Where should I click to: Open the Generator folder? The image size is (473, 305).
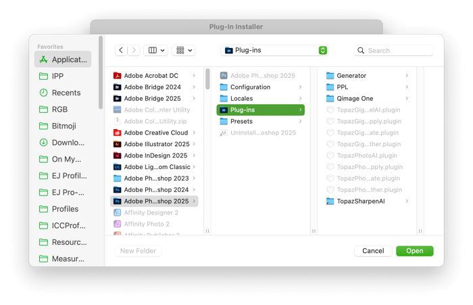(367, 76)
